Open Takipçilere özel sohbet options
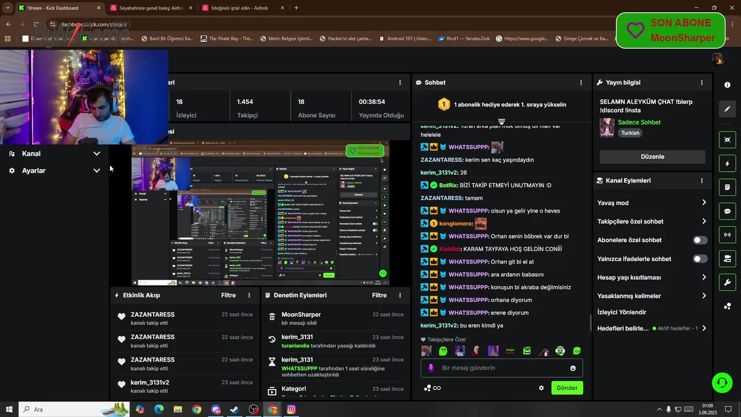Screen dimensions: 741x417 pyautogui.click(x=652, y=221)
